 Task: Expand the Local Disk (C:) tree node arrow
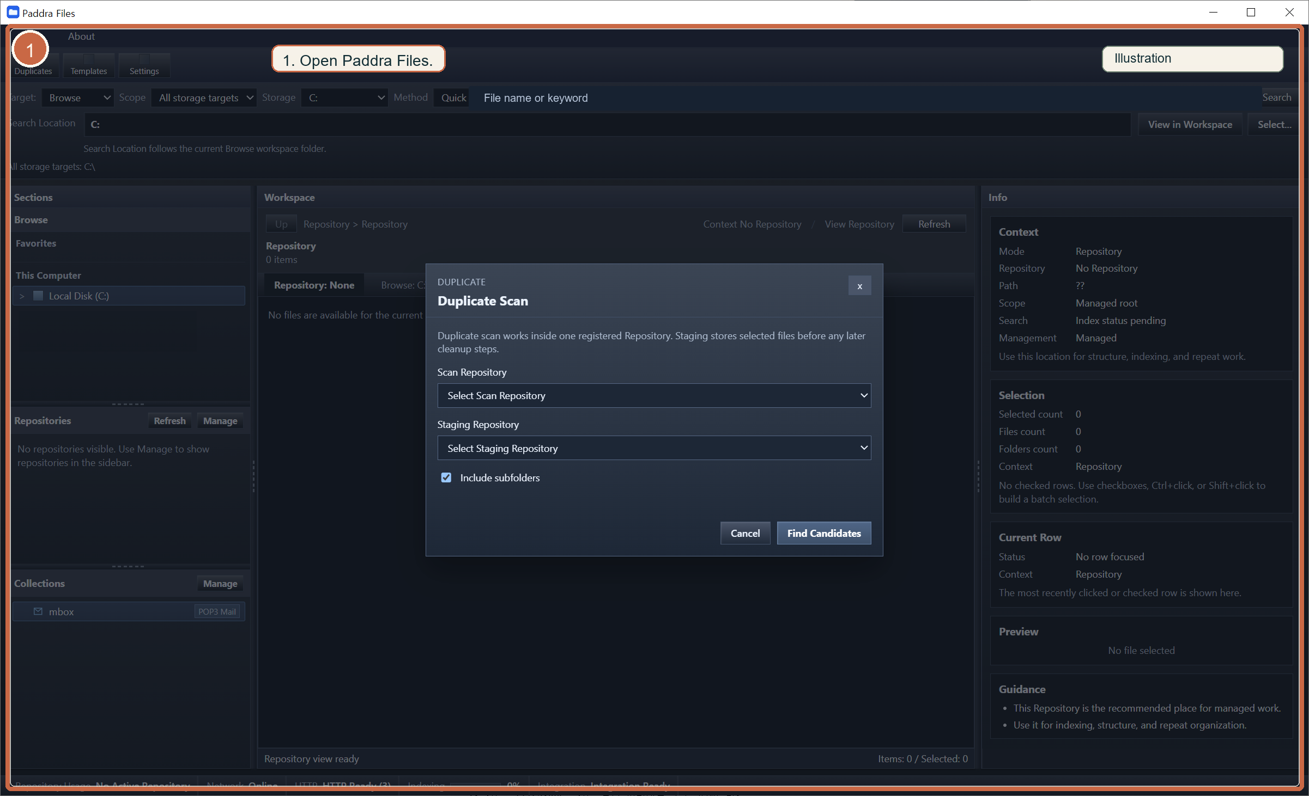point(22,296)
